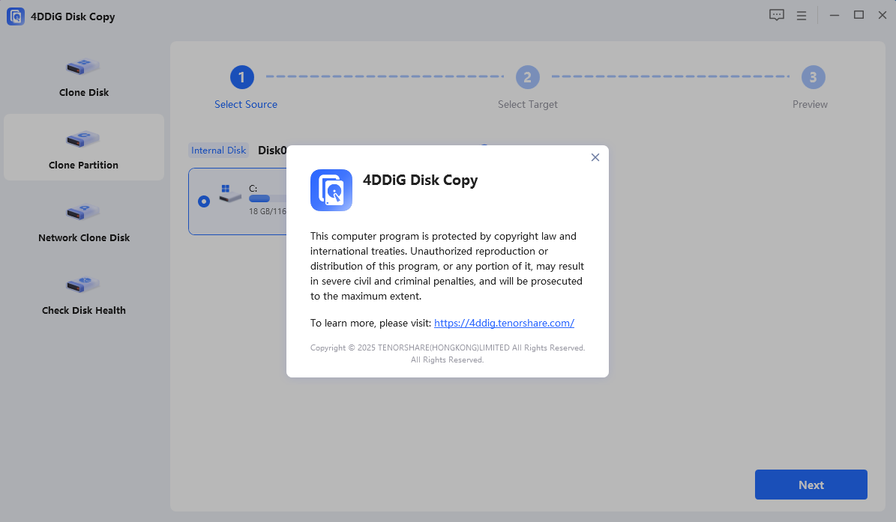896x522 pixels.
Task: Click the C: partition usage bar
Action: [268, 198]
